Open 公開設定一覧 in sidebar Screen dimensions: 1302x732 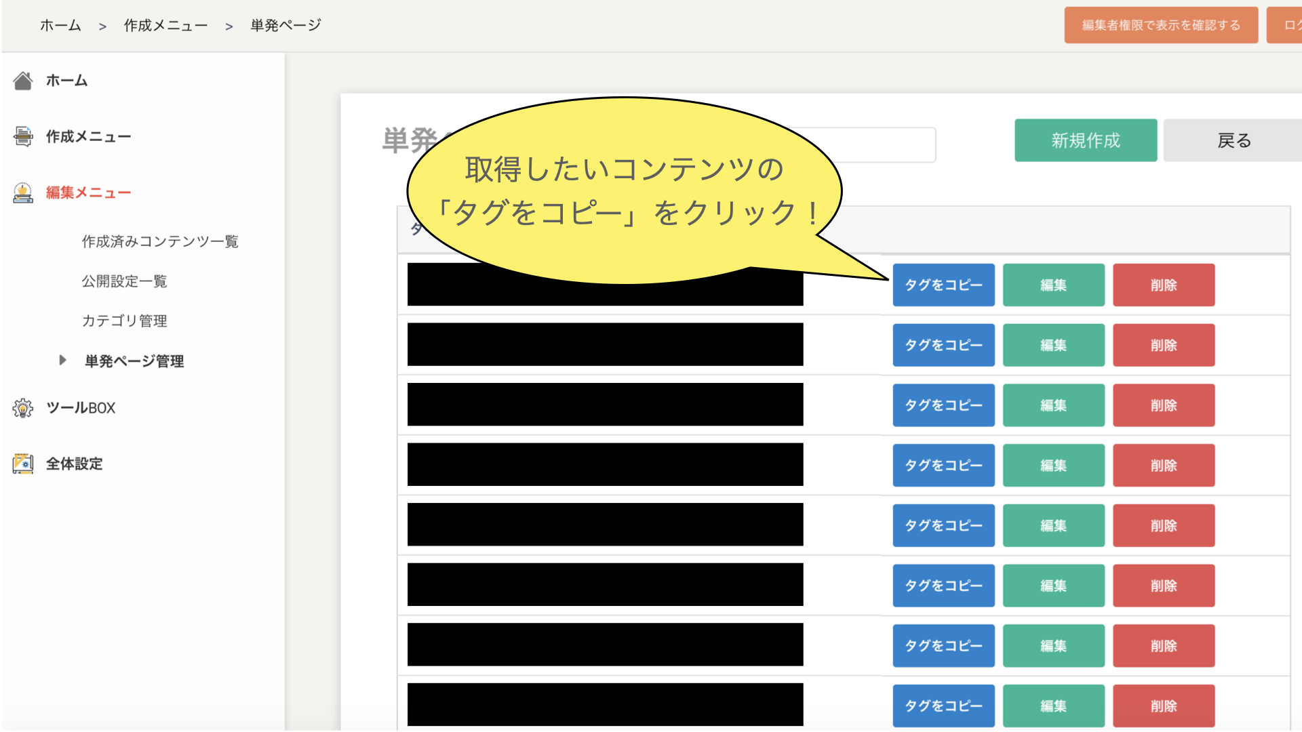(124, 281)
